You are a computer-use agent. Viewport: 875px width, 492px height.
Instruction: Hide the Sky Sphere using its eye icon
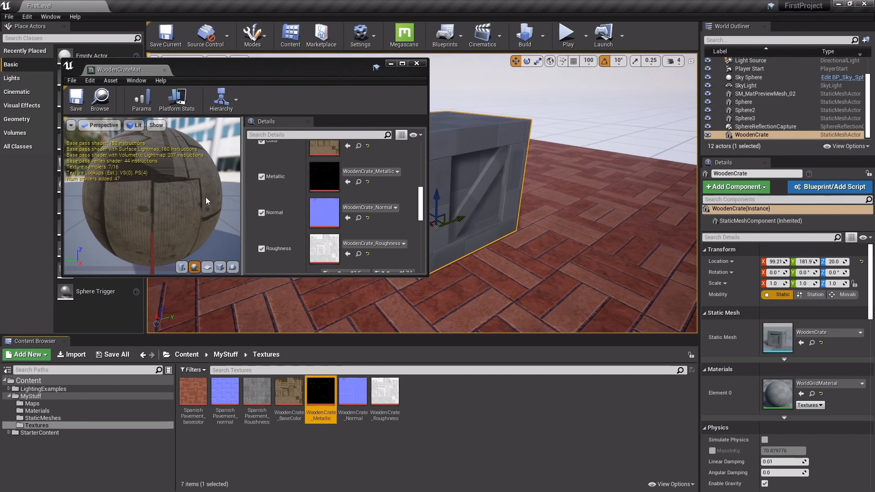coord(708,77)
